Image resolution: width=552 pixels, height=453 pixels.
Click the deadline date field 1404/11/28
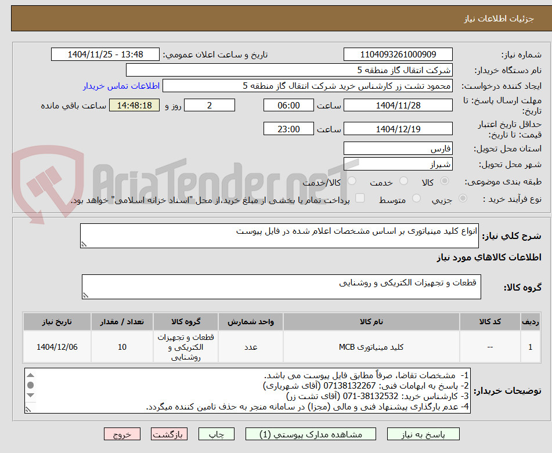[x=398, y=105]
